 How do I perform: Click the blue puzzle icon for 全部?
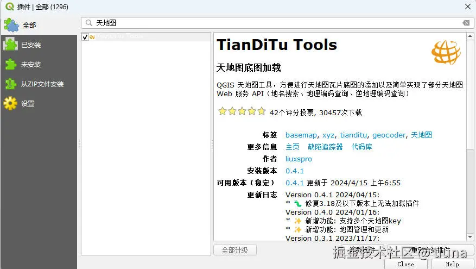[11, 25]
